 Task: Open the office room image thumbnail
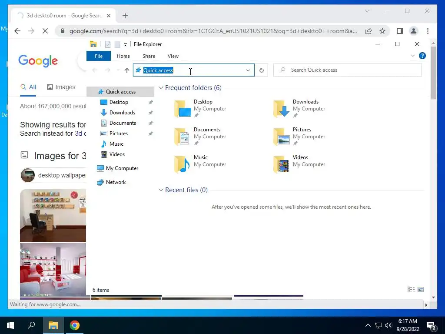[53, 215]
